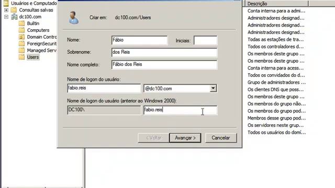Click the empty Iniciais field
Image resolution: width=335 pixels, height=188 pixels.
206,40
